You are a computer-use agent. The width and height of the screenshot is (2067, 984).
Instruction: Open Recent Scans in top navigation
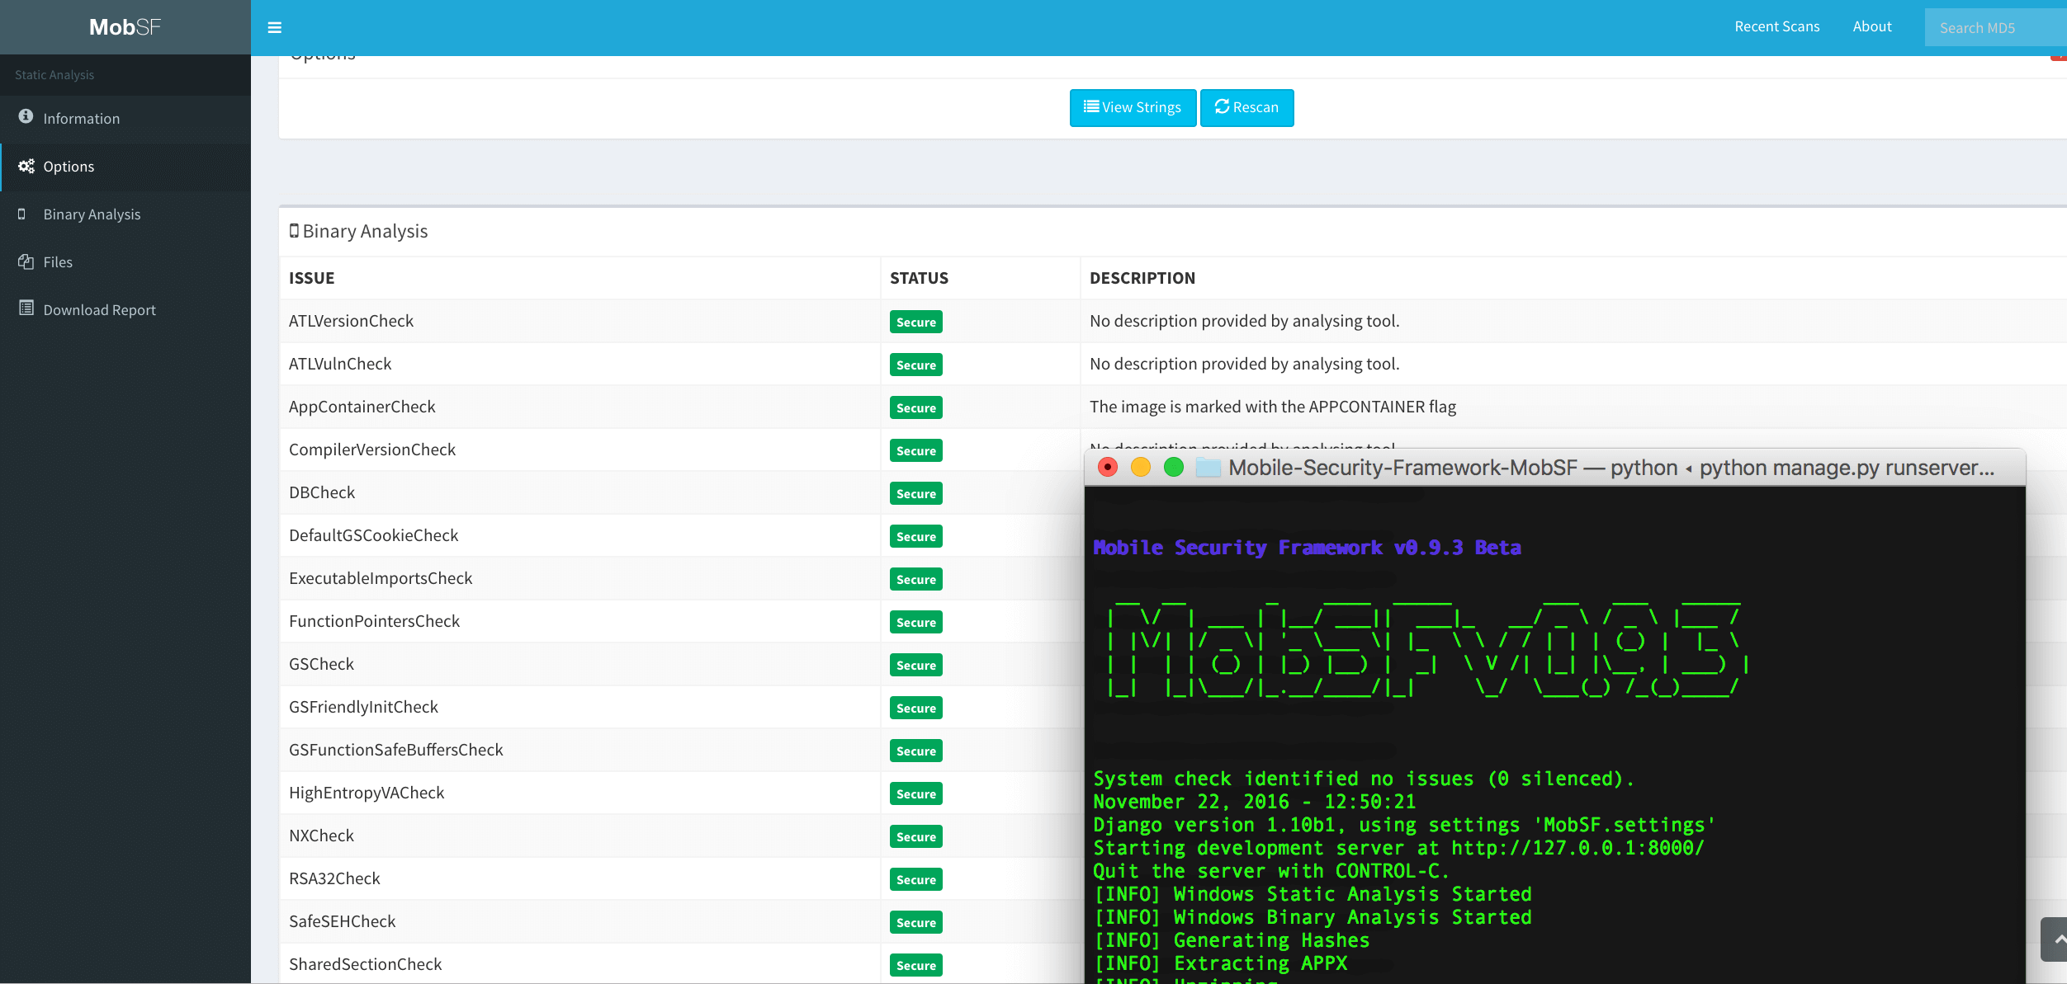click(1776, 26)
